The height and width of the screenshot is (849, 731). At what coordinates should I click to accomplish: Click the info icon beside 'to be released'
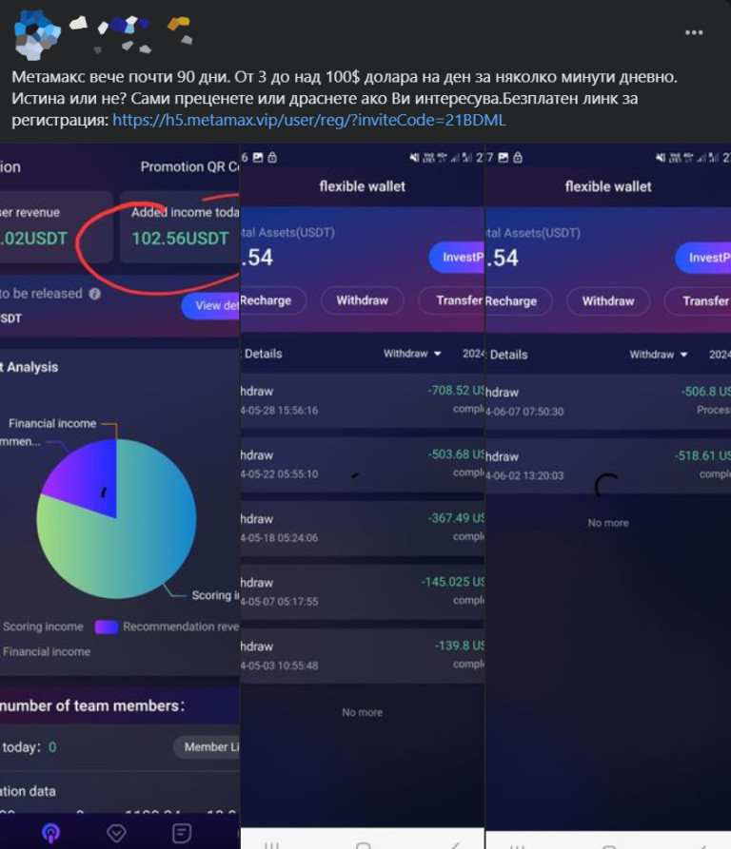pyautogui.click(x=95, y=294)
